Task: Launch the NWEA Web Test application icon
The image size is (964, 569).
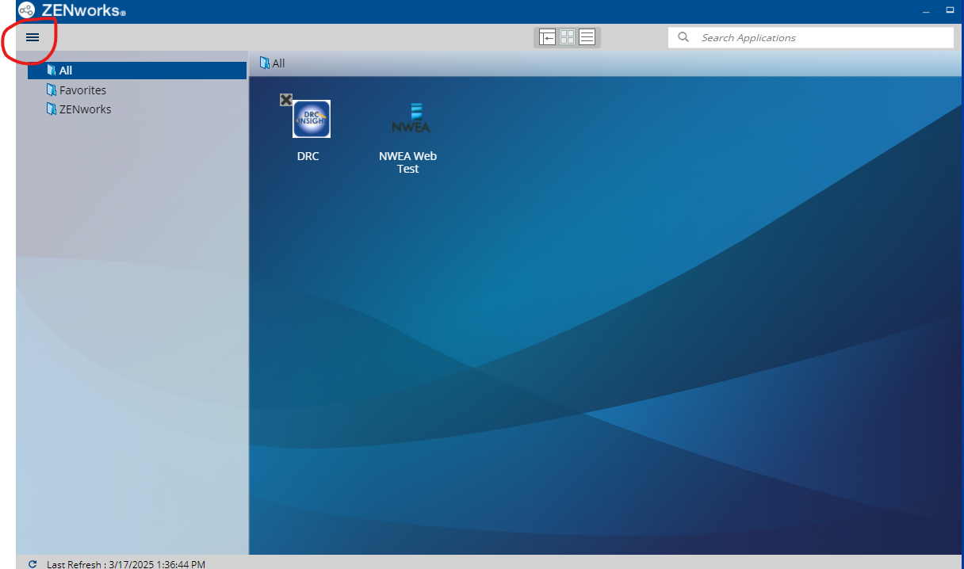Action: tap(411, 119)
